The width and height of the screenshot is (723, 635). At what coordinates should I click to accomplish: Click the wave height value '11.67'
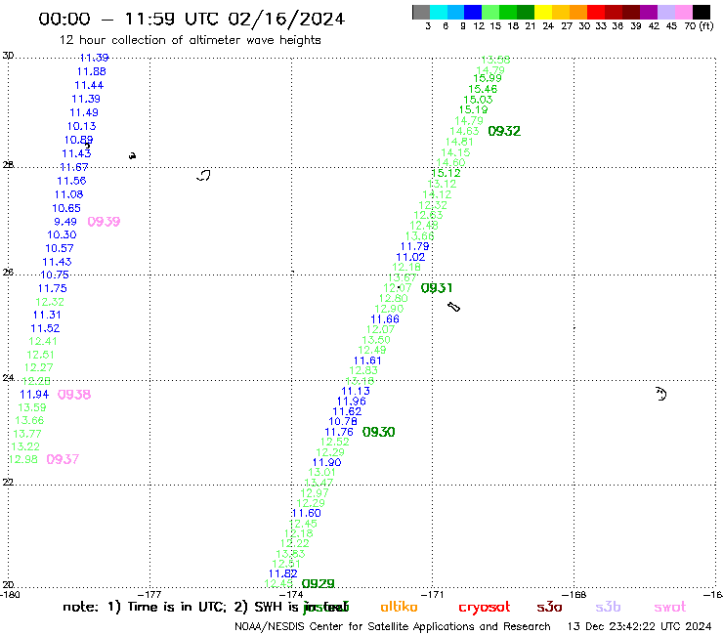point(74,167)
